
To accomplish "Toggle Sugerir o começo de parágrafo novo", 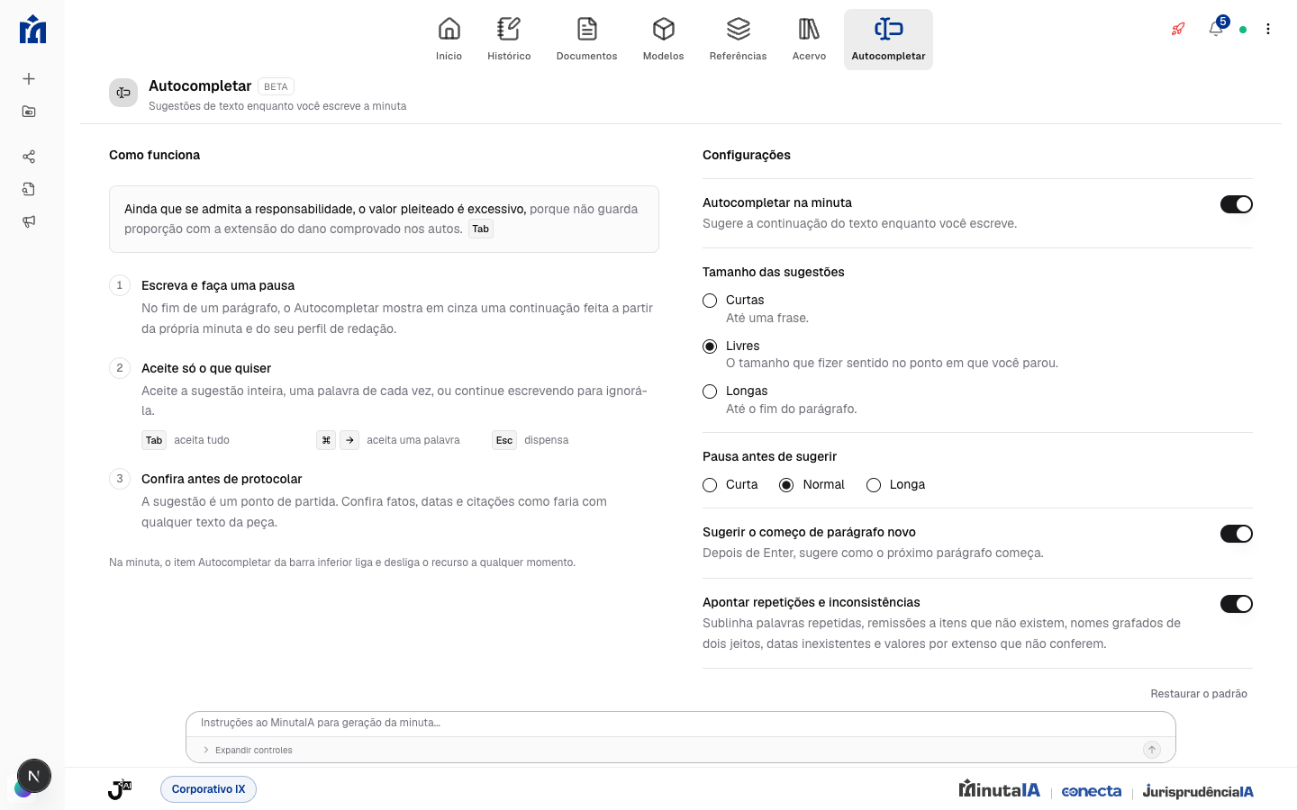I will click(1237, 534).
